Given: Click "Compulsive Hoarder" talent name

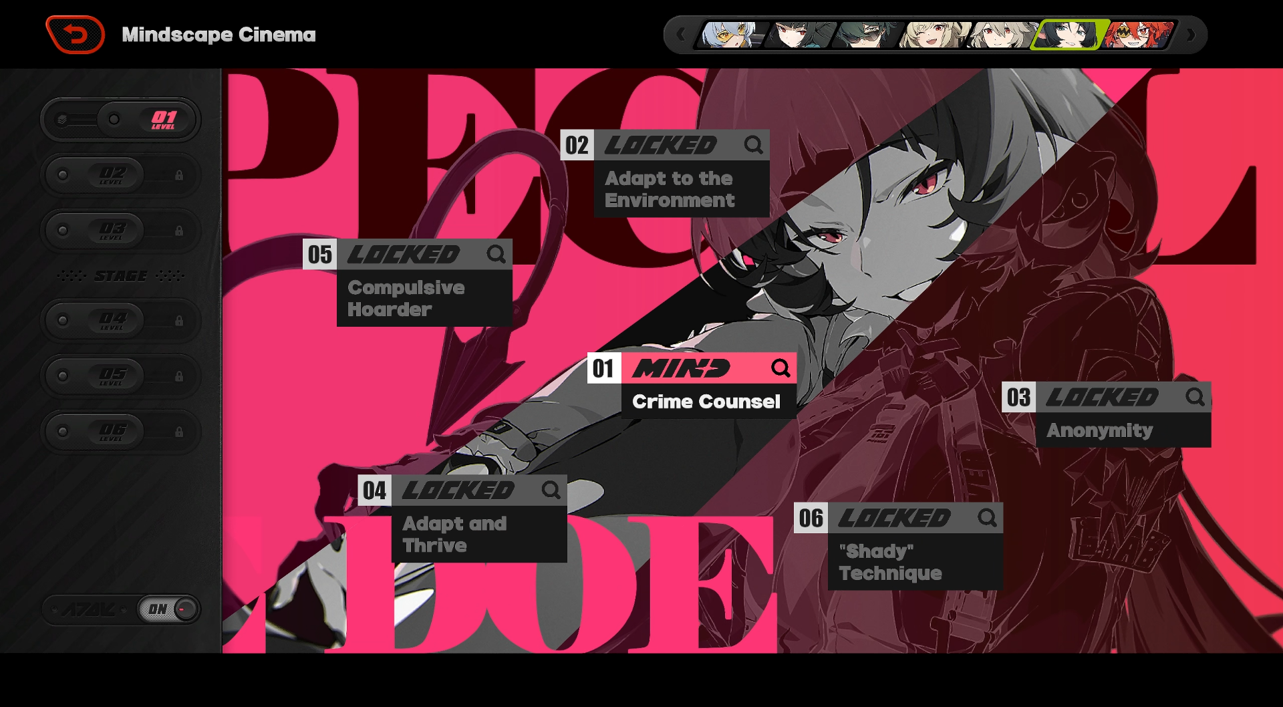Looking at the screenshot, I should pyautogui.click(x=406, y=298).
